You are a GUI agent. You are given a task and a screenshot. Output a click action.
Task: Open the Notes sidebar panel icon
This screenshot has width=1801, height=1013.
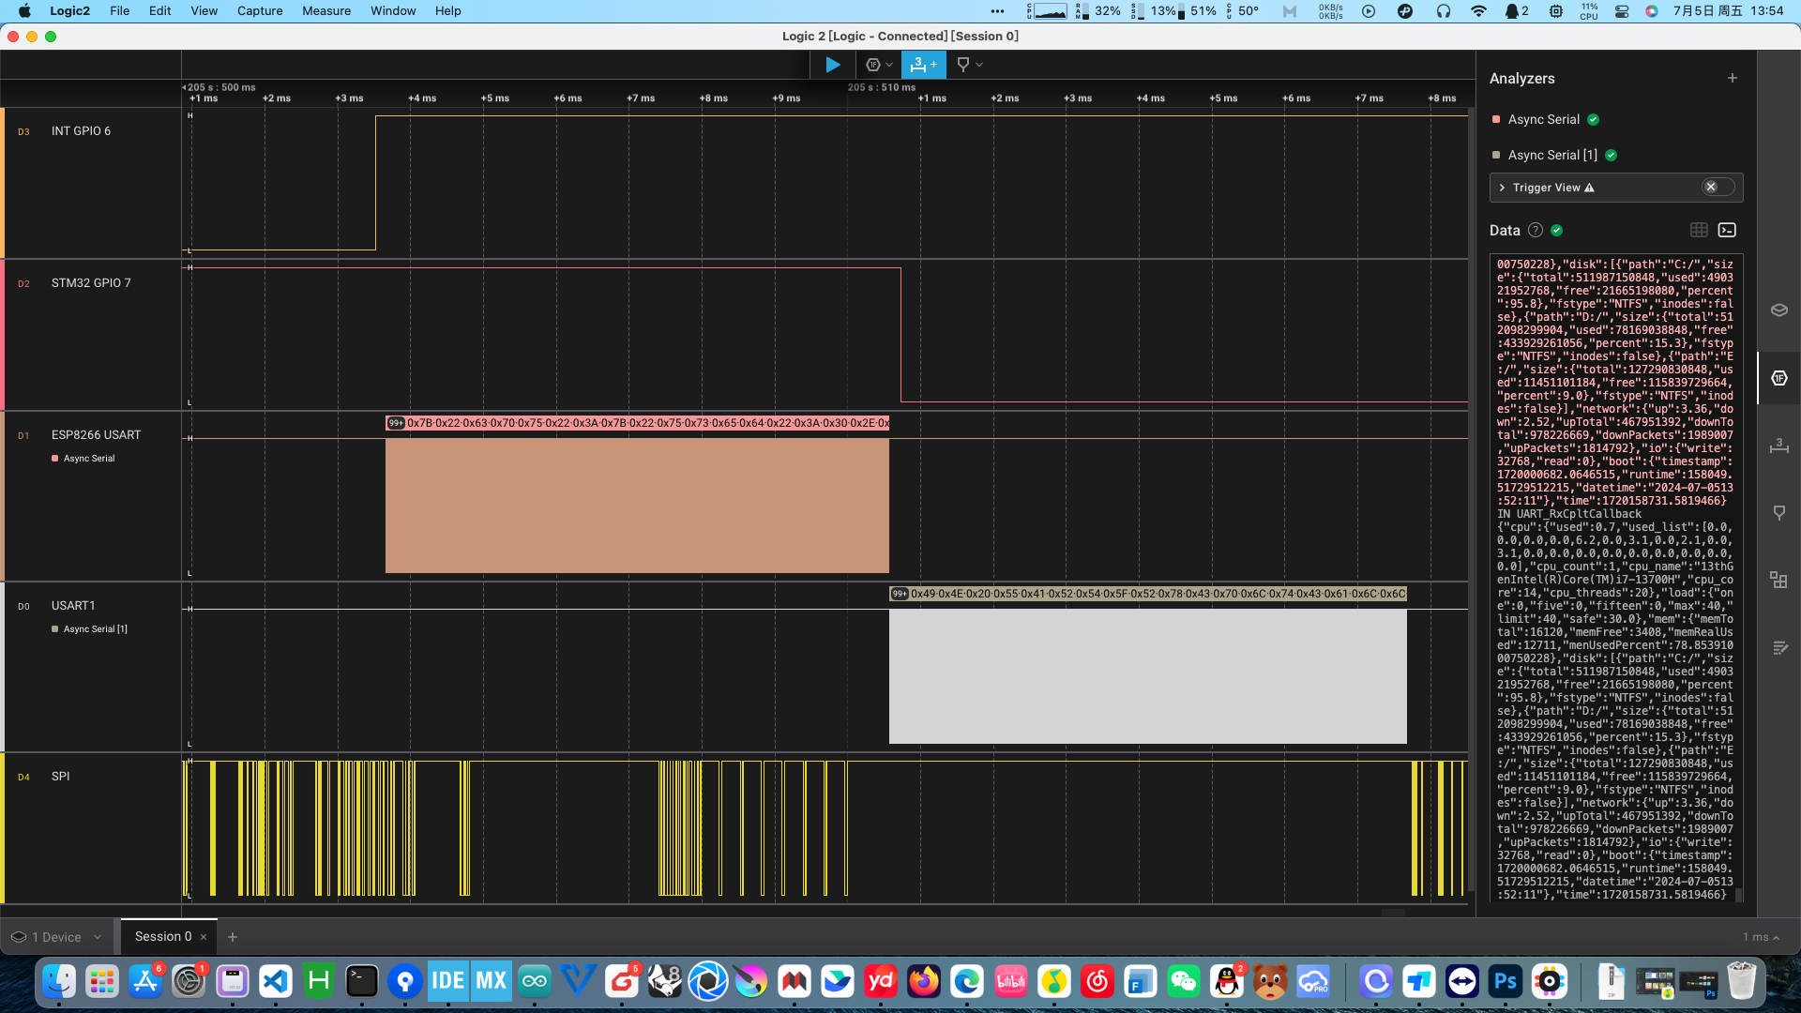point(1778,648)
